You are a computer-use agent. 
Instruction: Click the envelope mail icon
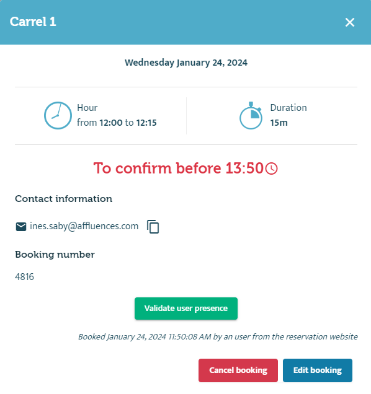(21, 227)
